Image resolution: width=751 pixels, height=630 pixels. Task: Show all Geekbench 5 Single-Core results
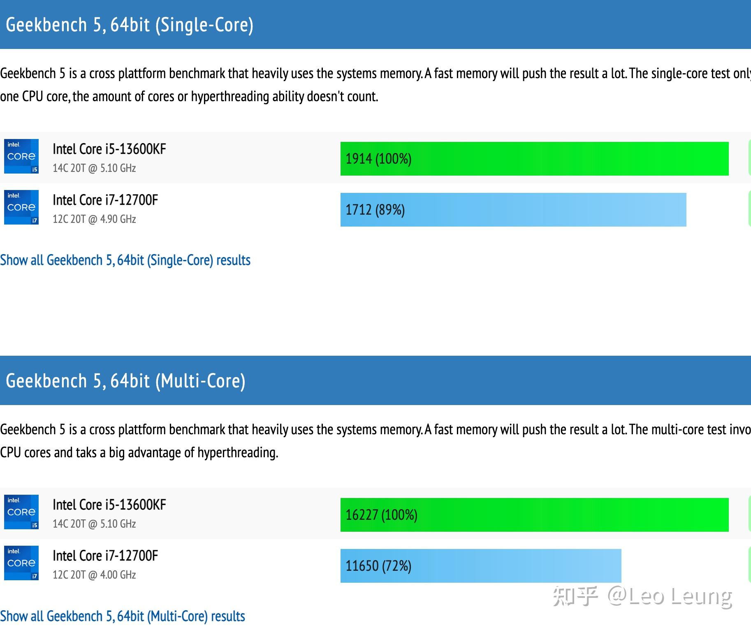coord(125,260)
